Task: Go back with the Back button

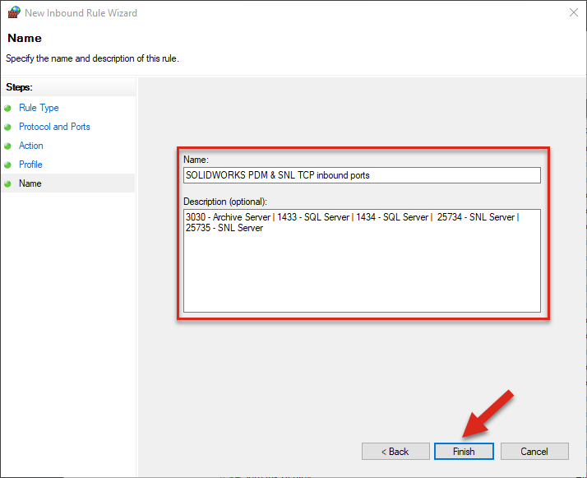Action: click(395, 452)
